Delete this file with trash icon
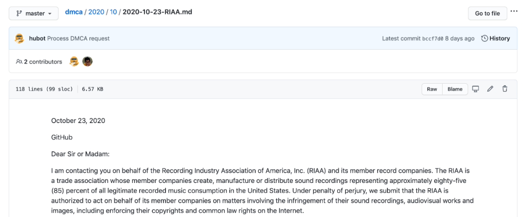Viewport: 527px width, 217px height. (x=505, y=89)
